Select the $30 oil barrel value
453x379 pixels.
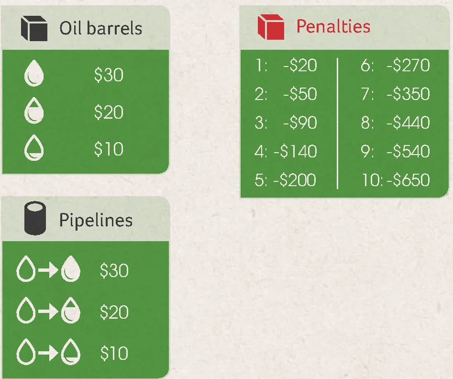(109, 75)
